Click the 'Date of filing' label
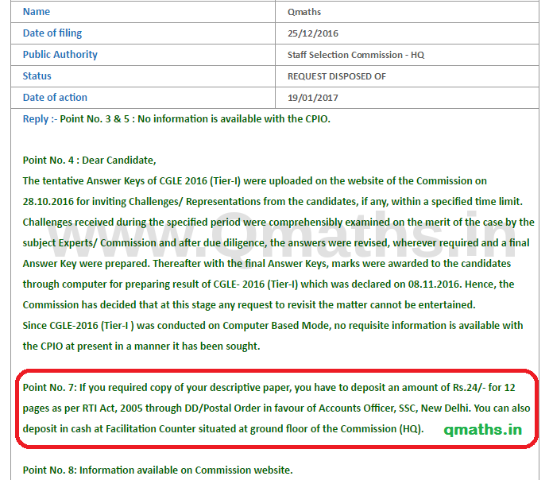 (52, 33)
